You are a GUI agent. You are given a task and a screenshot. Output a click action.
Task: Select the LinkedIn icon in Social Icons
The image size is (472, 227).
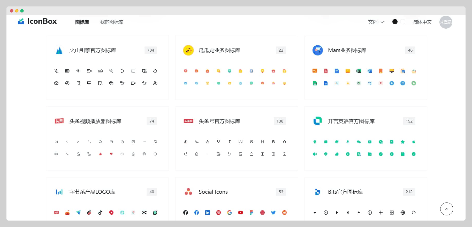pyautogui.click(x=208, y=213)
